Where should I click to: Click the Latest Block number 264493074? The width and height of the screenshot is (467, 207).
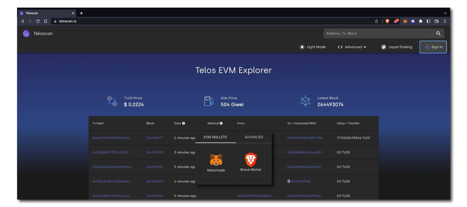(330, 105)
